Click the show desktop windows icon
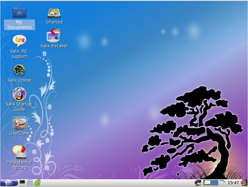 point(222,183)
